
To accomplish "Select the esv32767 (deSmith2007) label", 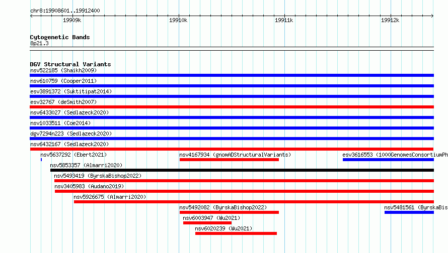I will click(x=63, y=102).
